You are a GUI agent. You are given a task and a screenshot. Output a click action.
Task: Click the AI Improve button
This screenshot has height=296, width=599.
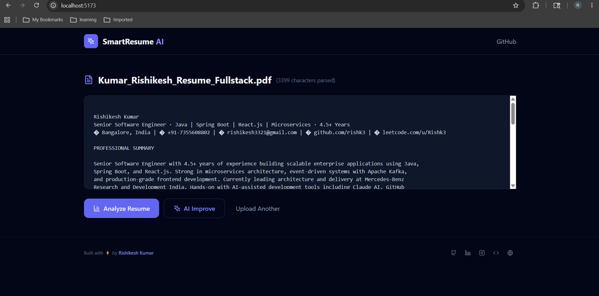(194, 208)
